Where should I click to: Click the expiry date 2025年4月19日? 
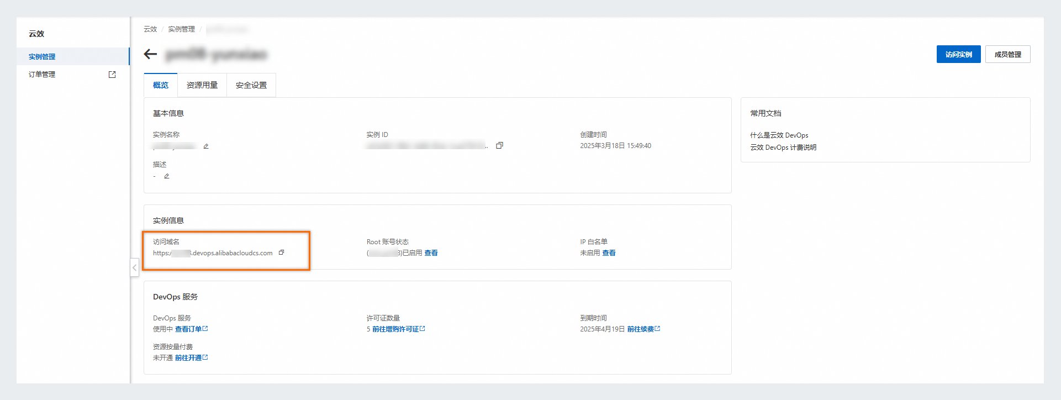tap(602, 329)
